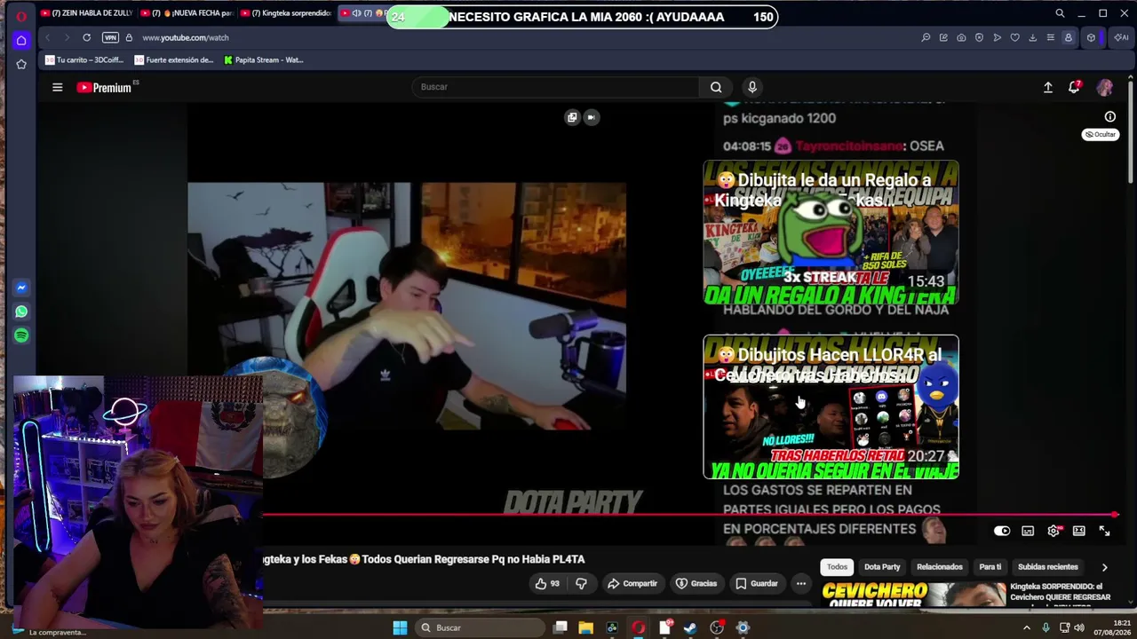Share the video with Compartir
The width and height of the screenshot is (1137, 639).
point(632,583)
